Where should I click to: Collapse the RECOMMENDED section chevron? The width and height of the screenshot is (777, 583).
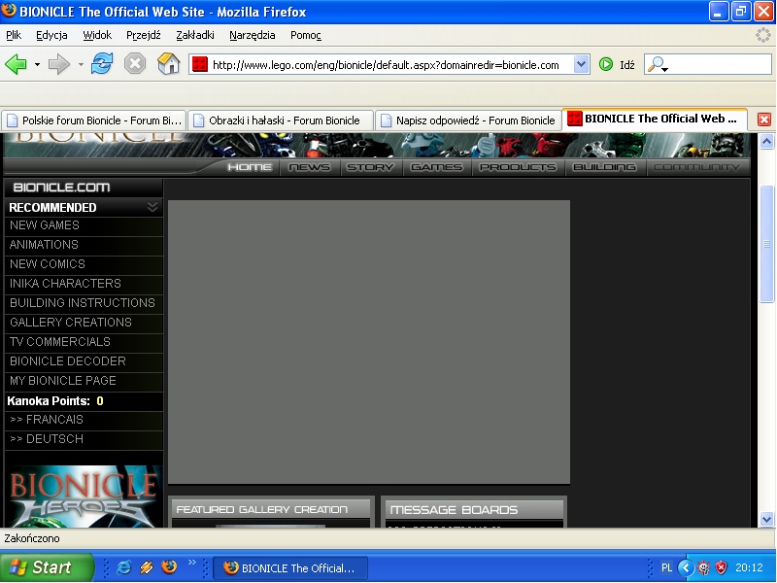click(x=152, y=207)
